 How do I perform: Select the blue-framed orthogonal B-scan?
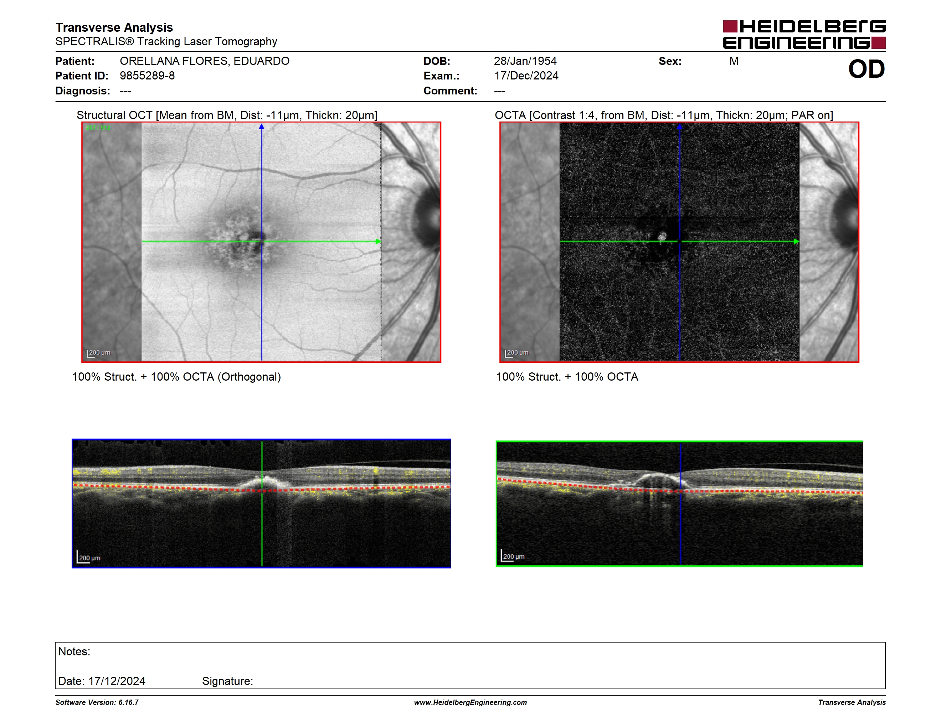point(261,504)
